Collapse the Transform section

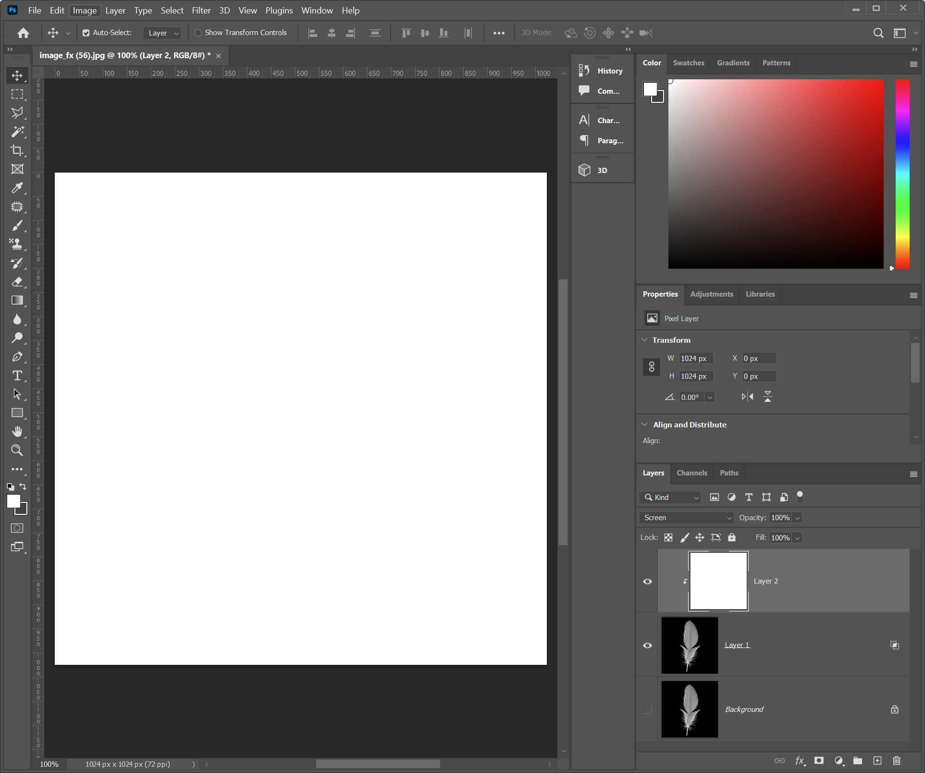tap(644, 340)
